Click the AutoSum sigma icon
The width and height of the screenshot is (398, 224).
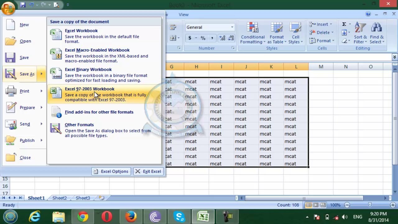344,24
